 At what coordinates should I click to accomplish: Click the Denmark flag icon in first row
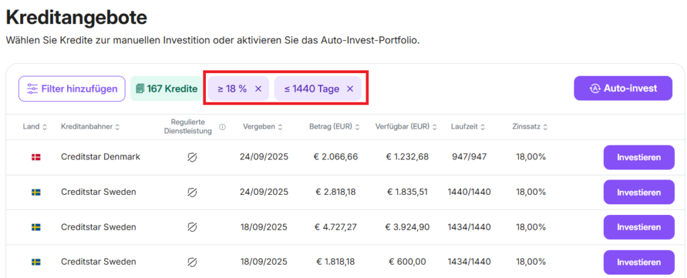point(36,157)
